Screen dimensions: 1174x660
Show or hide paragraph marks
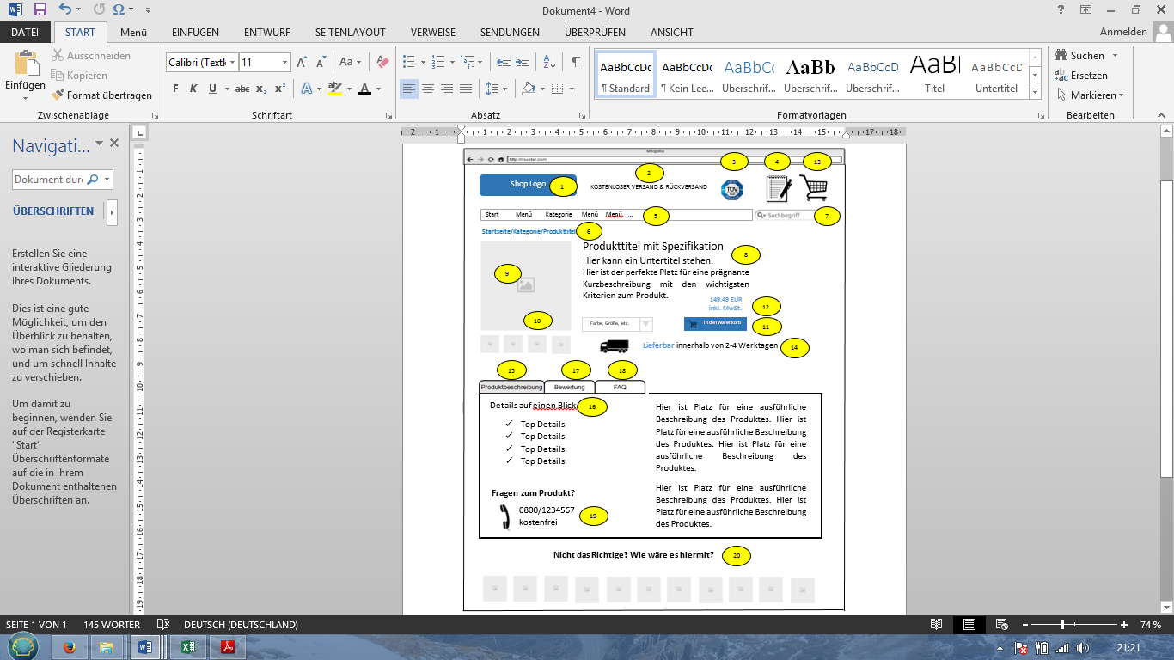(x=576, y=62)
